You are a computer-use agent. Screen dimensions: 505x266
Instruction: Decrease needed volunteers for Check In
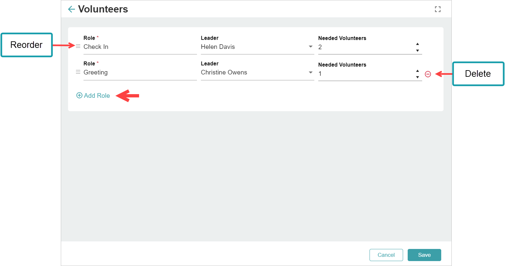click(418, 51)
